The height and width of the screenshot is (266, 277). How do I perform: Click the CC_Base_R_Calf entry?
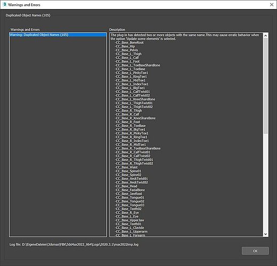[x=127, y=114]
